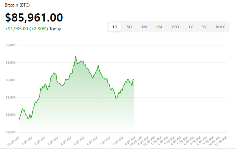Select the 1D time range tab
Screen dimensions: 236x149
[115, 27]
